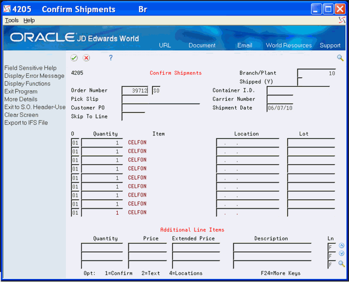Image resolution: width=349 pixels, height=282 pixels.
Task: Open the Support link
Action: pos(330,45)
